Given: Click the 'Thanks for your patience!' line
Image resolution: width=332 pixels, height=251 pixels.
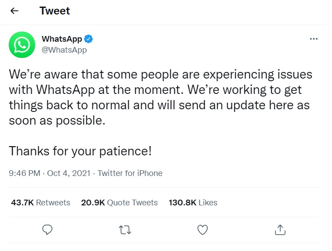Looking at the screenshot, I should [x=80, y=151].
